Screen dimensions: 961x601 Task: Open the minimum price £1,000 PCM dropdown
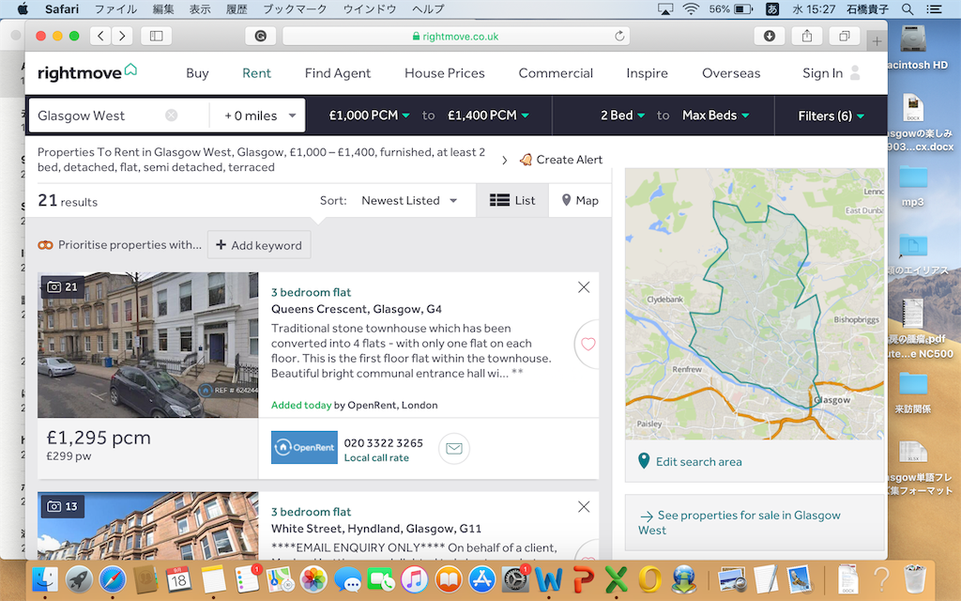click(369, 116)
